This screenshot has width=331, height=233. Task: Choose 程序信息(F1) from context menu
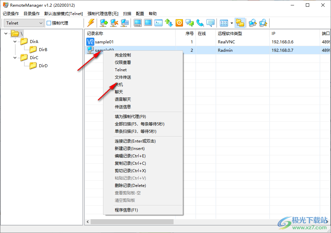(143, 210)
